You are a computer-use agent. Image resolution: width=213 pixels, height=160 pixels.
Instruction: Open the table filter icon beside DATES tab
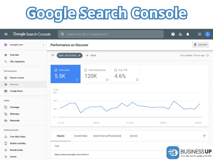pos(204,136)
